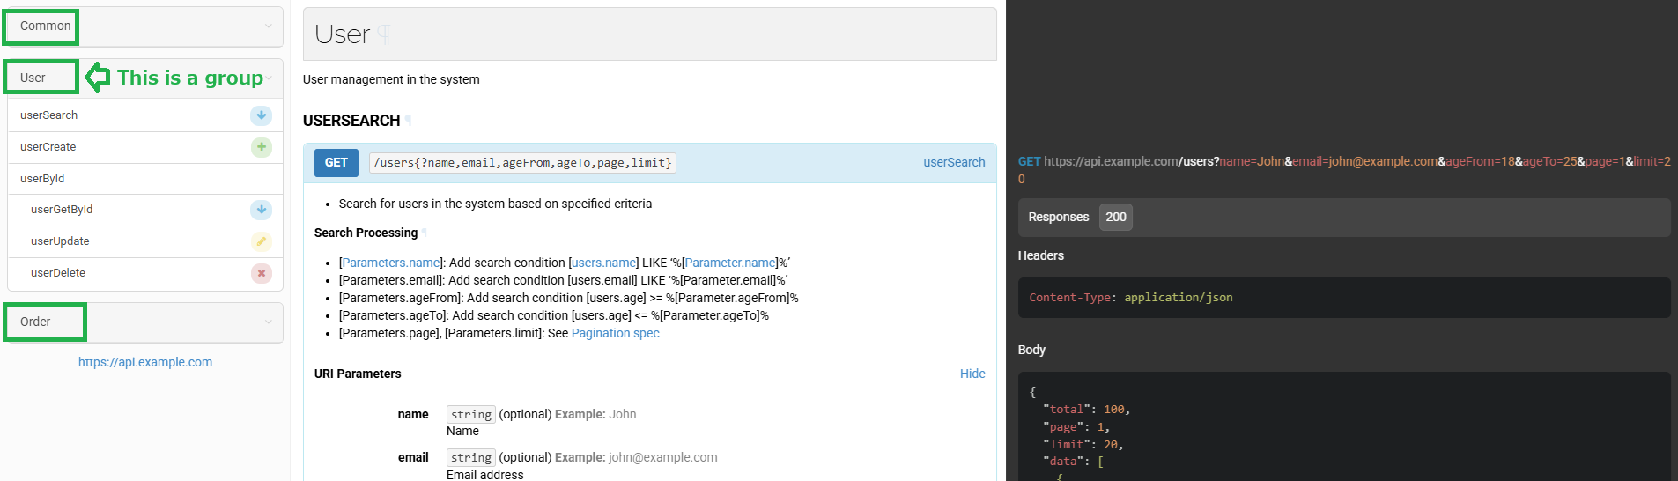Click the blue arrow icon beside userGetById
Screen dimensions: 1678x481
click(261, 210)
